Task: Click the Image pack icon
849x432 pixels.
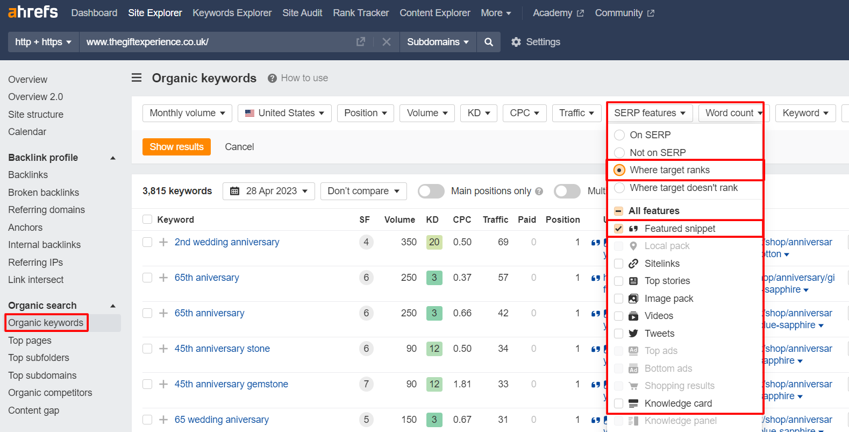Action: [633, 299]
